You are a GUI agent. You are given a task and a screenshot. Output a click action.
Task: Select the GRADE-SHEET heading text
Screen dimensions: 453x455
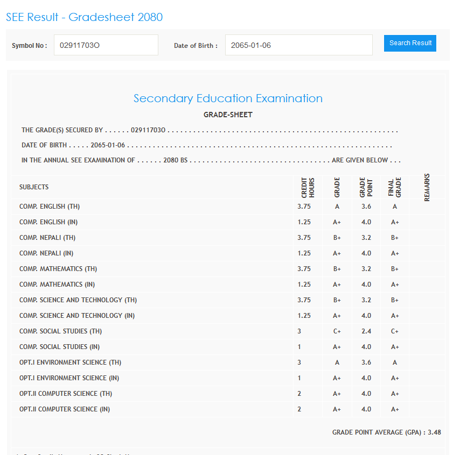point(228,115)
